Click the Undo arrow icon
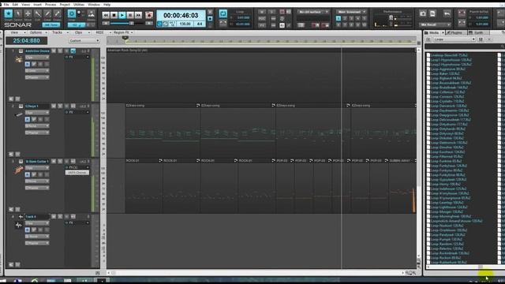 point(447,13)
